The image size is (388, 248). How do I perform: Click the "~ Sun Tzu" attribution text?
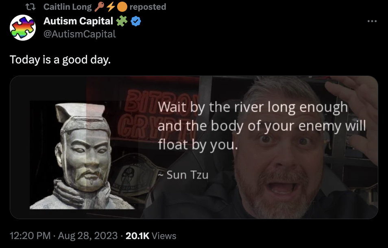click(183, 175)
